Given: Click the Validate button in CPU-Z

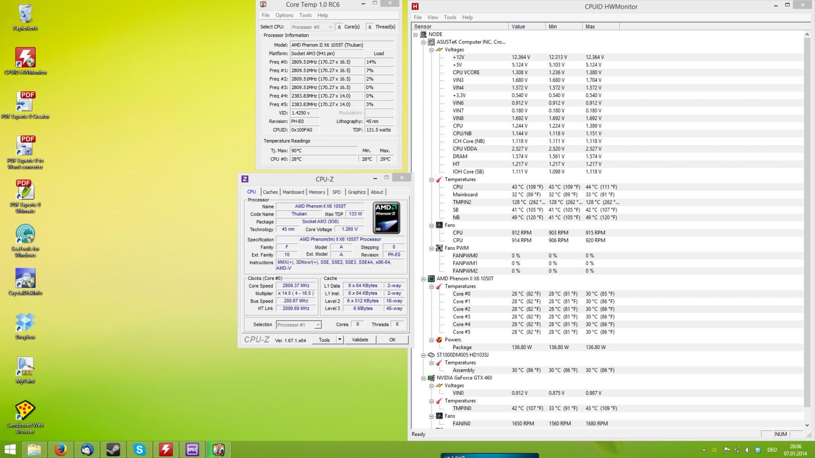Looking at the screenshot, I should (360, 340).
